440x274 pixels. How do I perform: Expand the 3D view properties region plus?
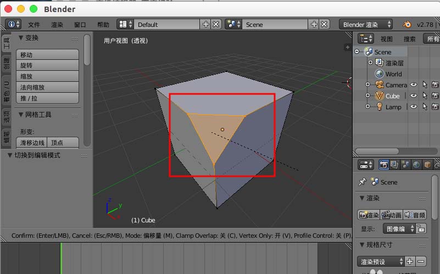347,47
